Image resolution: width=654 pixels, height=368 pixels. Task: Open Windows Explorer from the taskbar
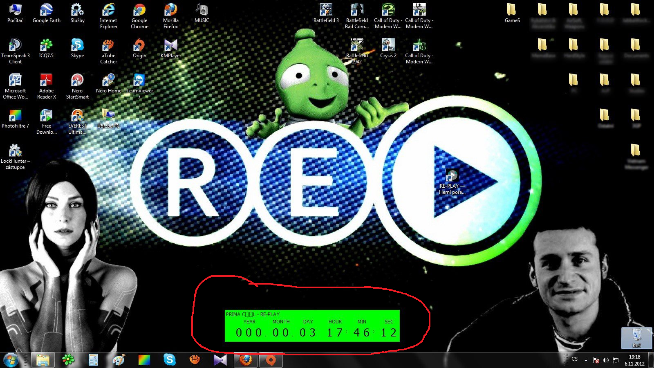tap(43, 360)
